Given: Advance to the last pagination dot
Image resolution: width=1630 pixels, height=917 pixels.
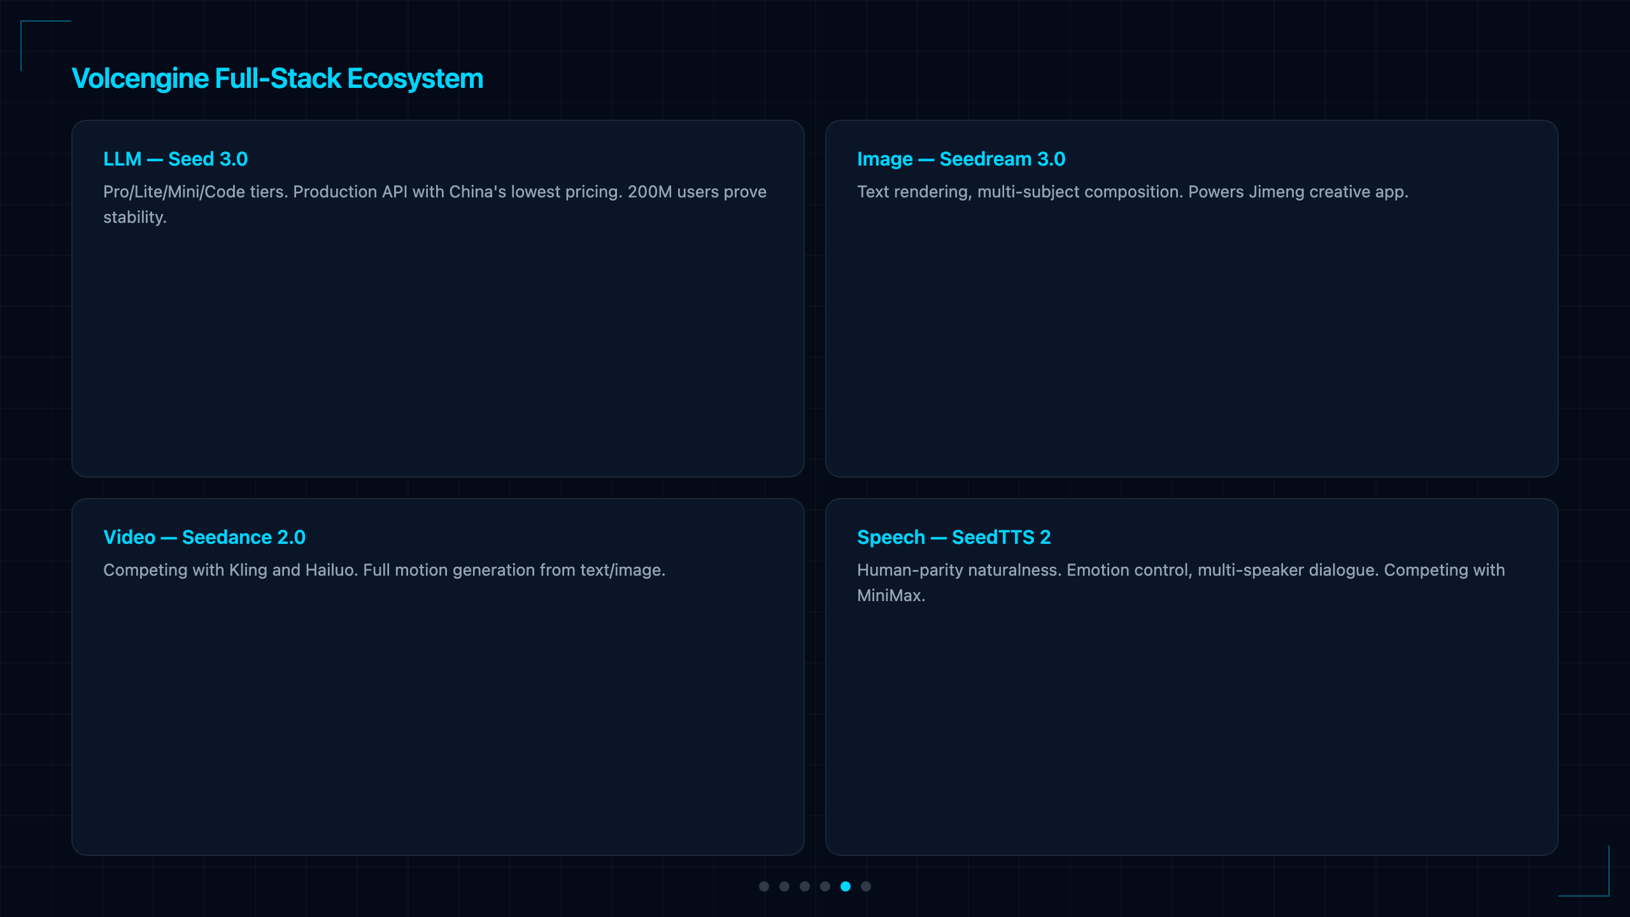Looking at the screenshot, I should [866, 886].
